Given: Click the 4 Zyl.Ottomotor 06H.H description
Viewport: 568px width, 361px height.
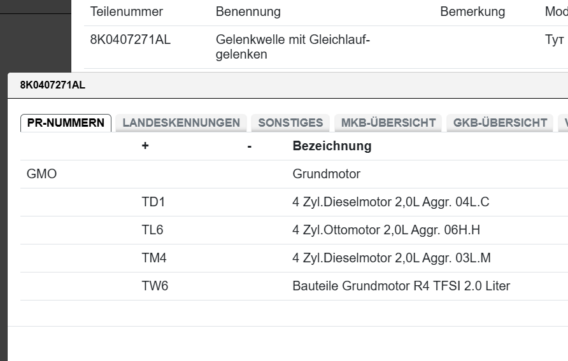Looking at the screenshot, I should pyautogui.click(x=386, y=230).
